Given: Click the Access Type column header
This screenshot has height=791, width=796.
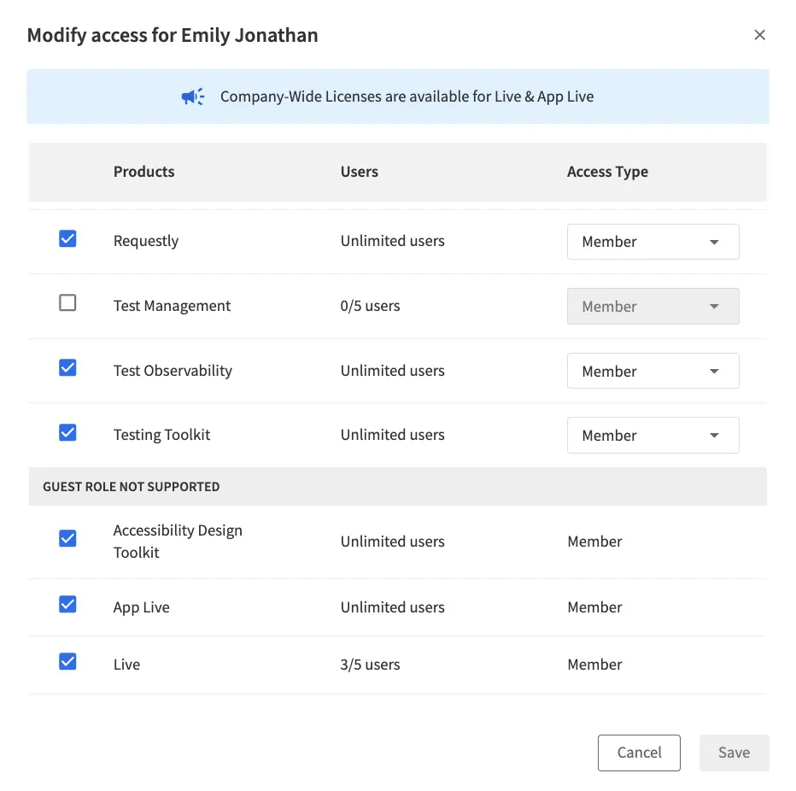Looking at the screenshot, I should point(607,172).
